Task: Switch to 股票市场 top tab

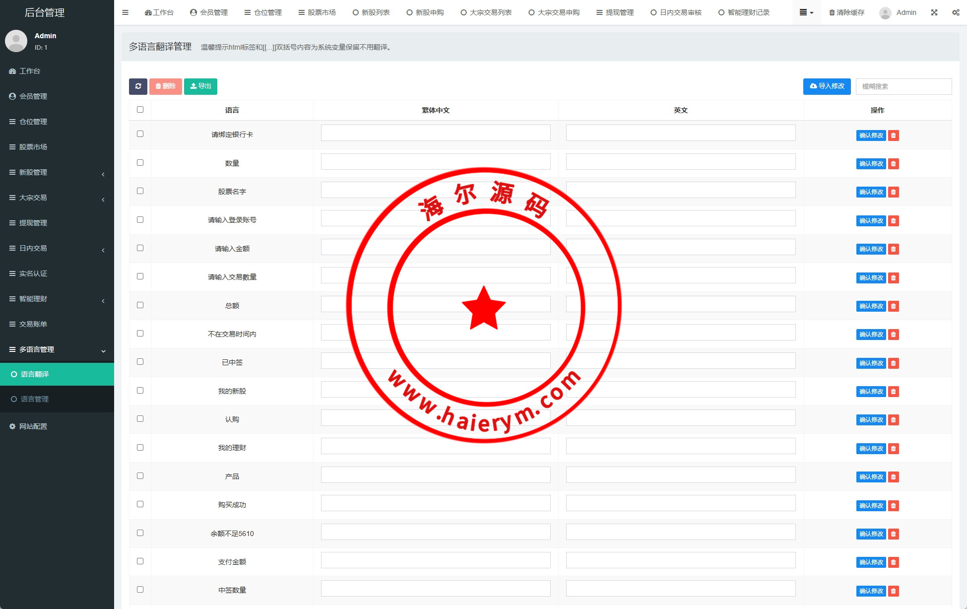Action: [x=317, y=12]
